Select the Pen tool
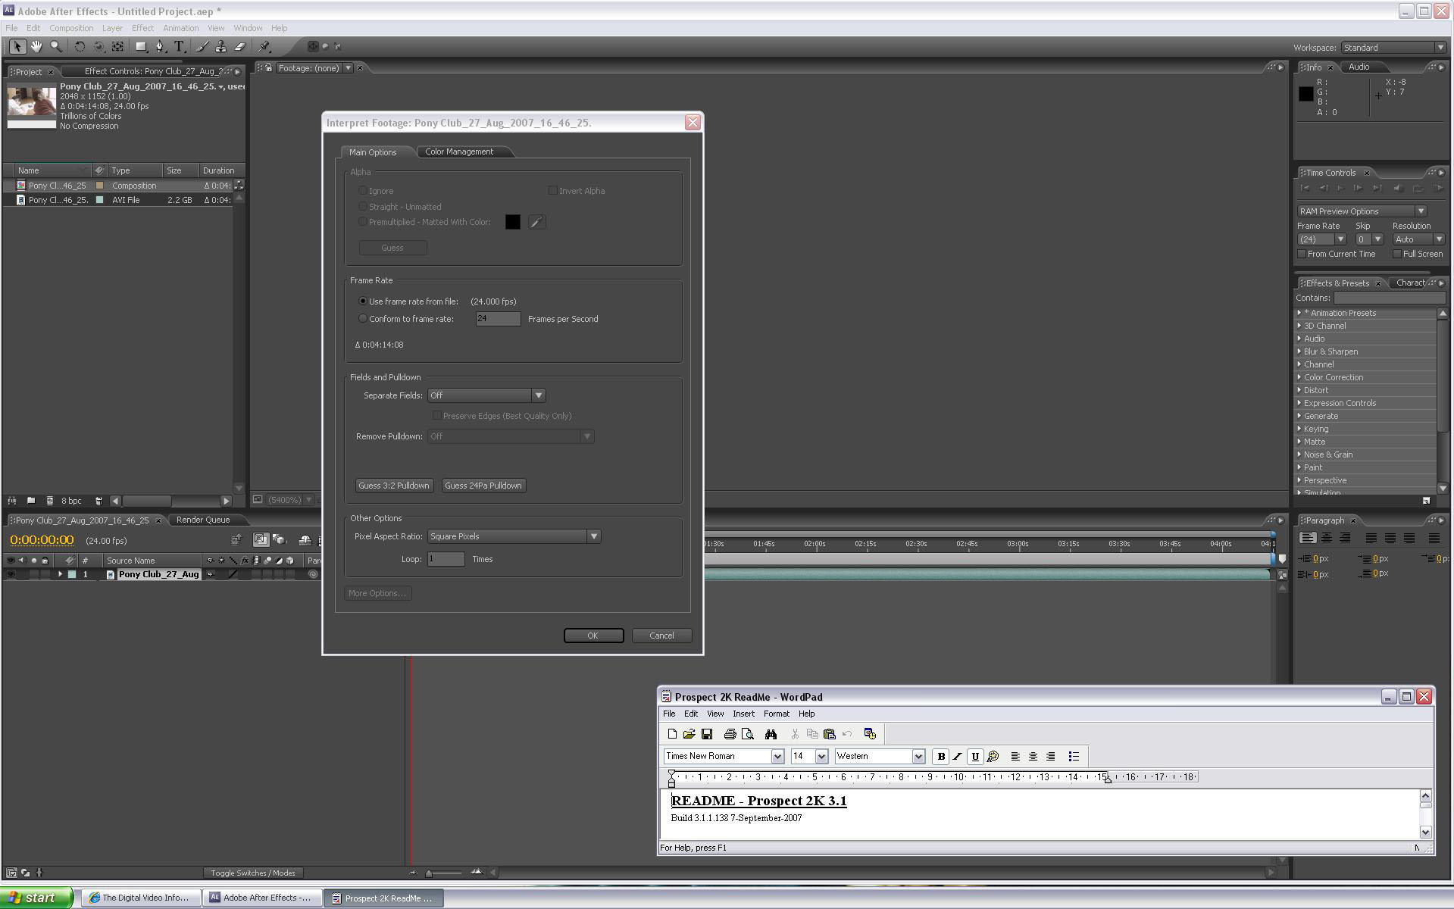 [x=160, y=47]
